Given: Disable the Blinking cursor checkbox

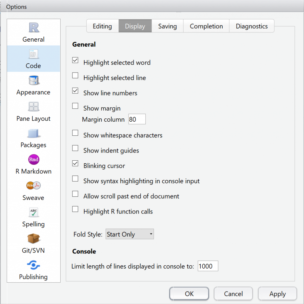Looking at the screenshot, I should (x=75, y=163).
